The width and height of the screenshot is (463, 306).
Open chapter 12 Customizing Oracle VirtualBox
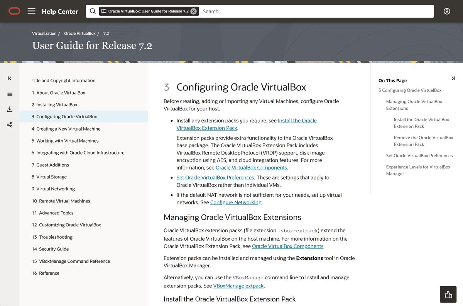pyautogui.click(x=66, y=225)
